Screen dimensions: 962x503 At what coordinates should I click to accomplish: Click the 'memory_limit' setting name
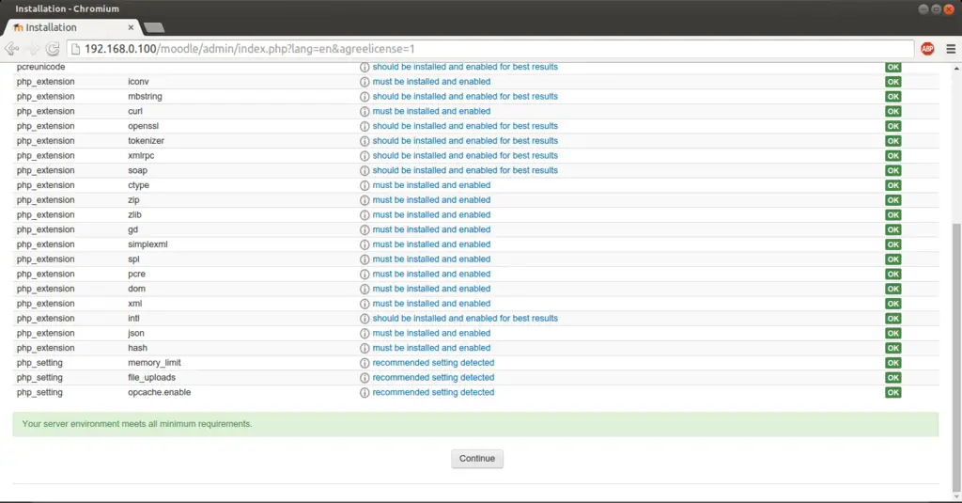[x=155, y=363]
